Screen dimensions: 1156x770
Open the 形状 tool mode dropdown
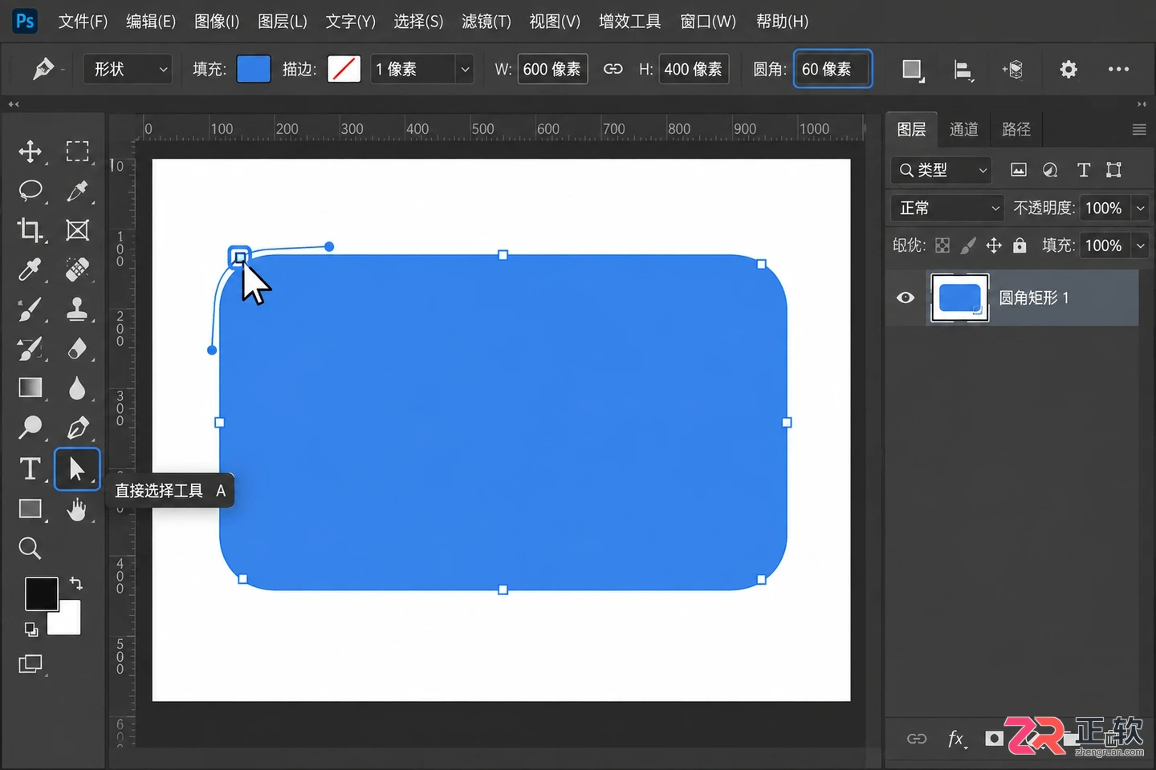(x=128, y=69)
